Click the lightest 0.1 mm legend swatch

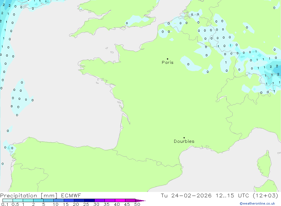pos(8,200)
